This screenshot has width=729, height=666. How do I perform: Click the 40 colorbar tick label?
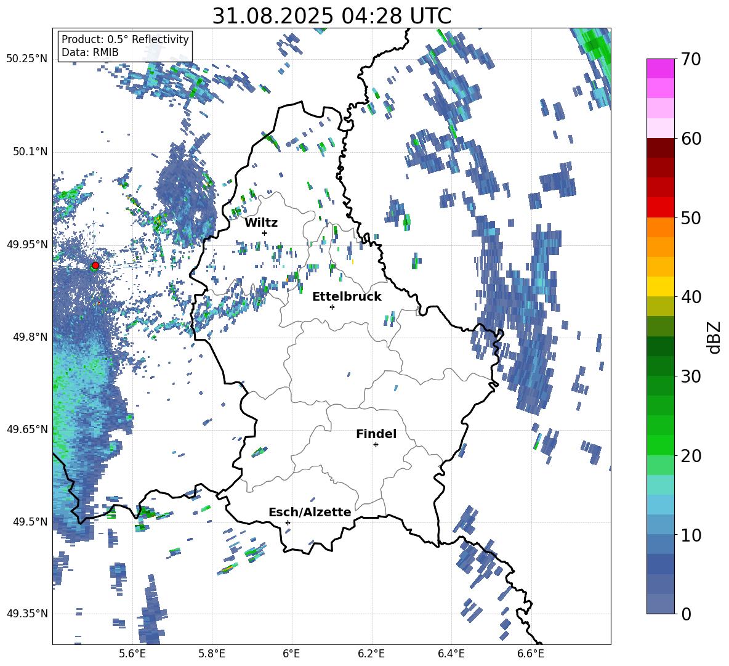pos(690,297)
